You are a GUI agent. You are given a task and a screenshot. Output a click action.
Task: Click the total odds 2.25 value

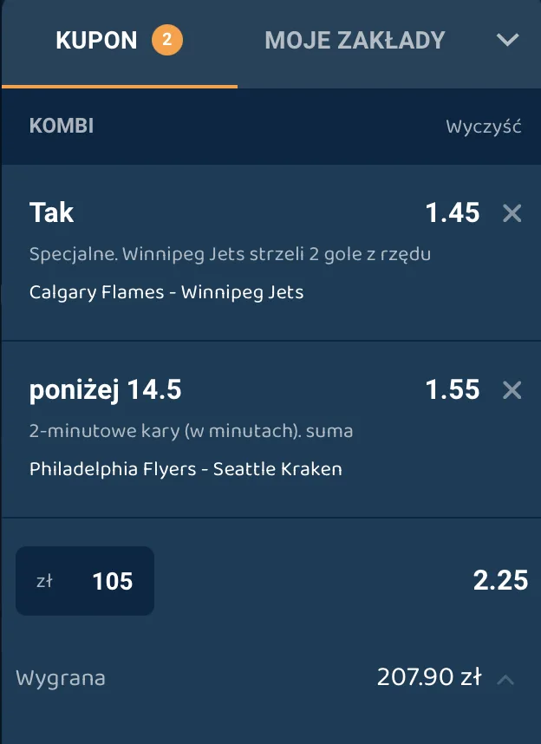(500, 580)
